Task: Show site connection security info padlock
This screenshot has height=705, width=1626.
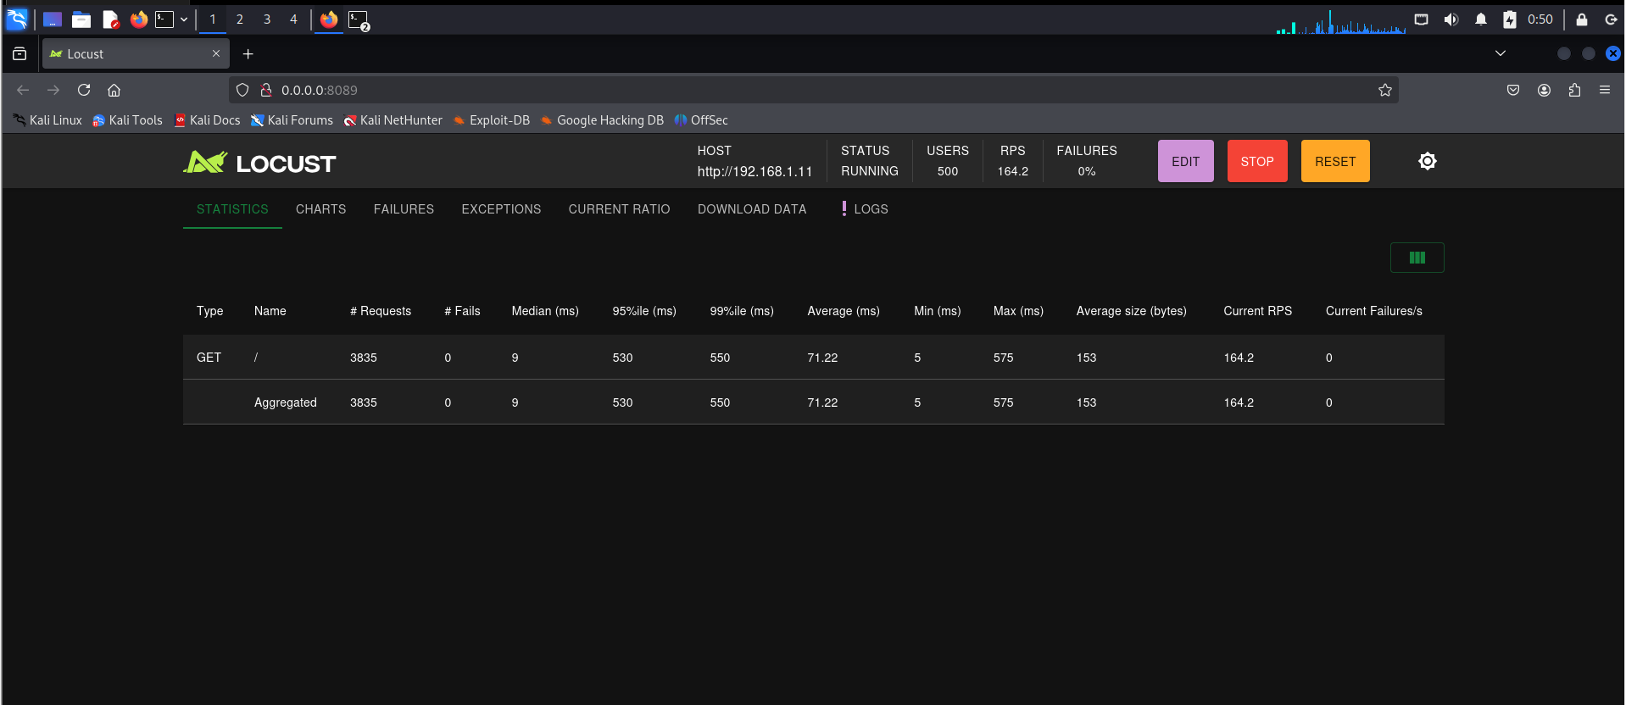Action: tap(265, 90)
